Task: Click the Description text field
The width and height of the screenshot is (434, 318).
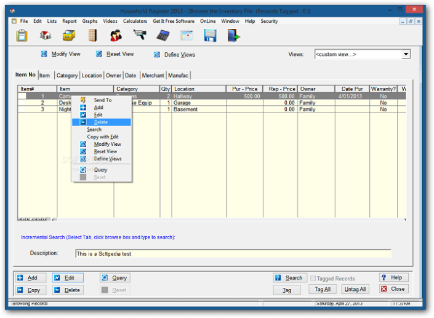Action: point(232,253)
